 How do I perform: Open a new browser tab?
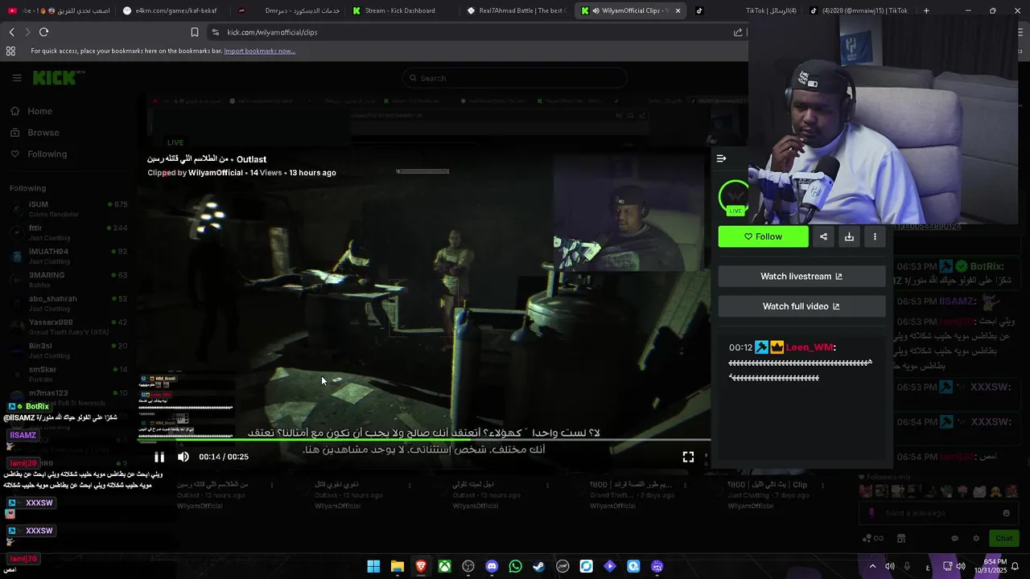click(926, 10)
